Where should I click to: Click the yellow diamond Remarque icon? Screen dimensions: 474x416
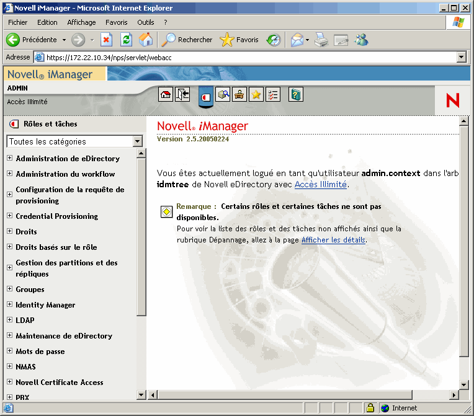coord(166,212)
